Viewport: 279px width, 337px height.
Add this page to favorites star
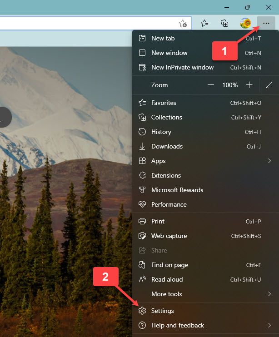183,23
